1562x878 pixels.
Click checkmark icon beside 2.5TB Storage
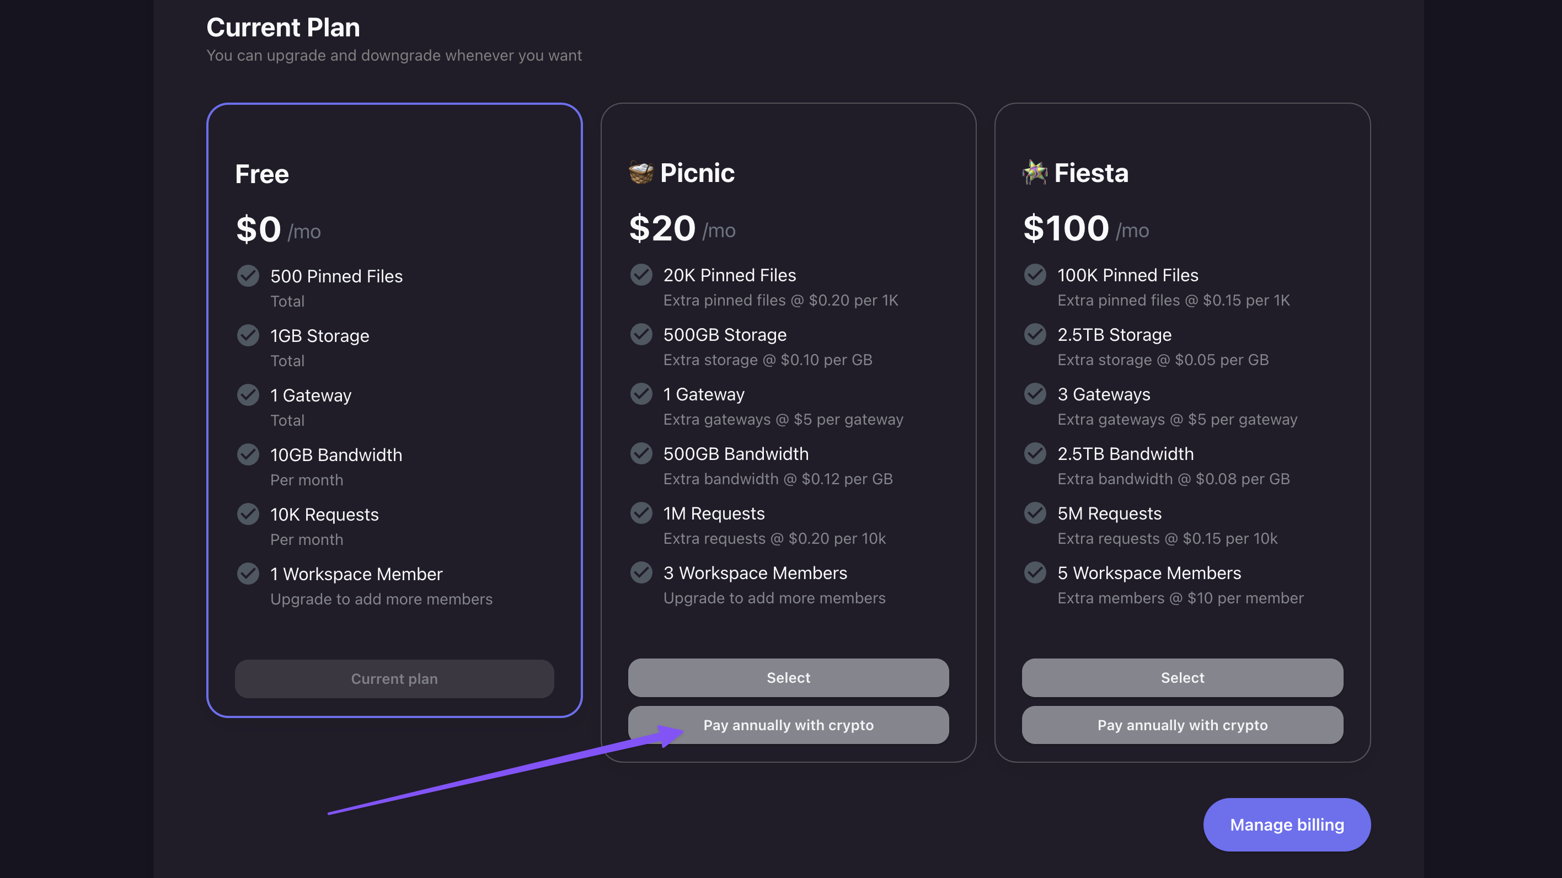click(1035, 334)
